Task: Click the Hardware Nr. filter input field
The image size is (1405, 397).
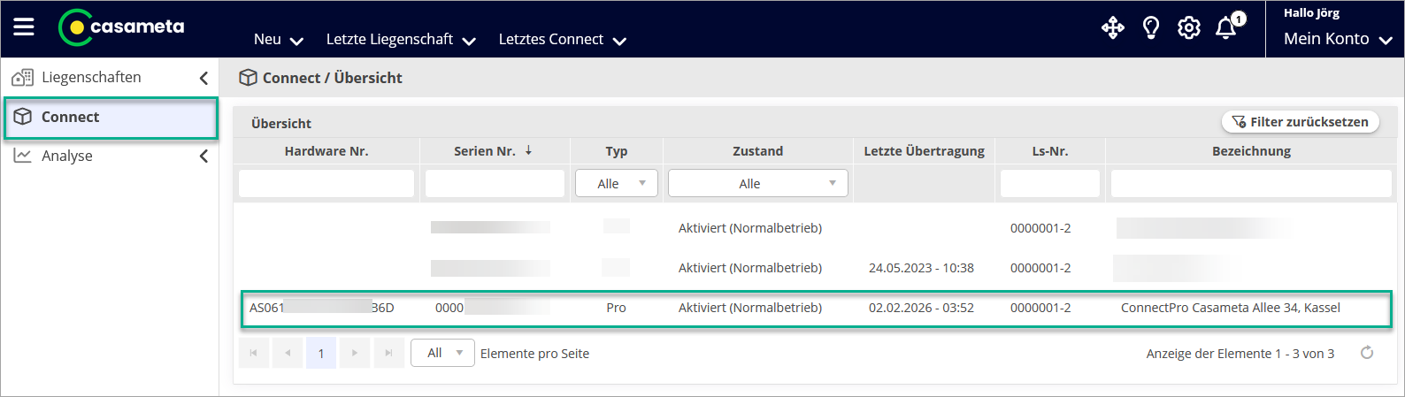Action: 326,183
